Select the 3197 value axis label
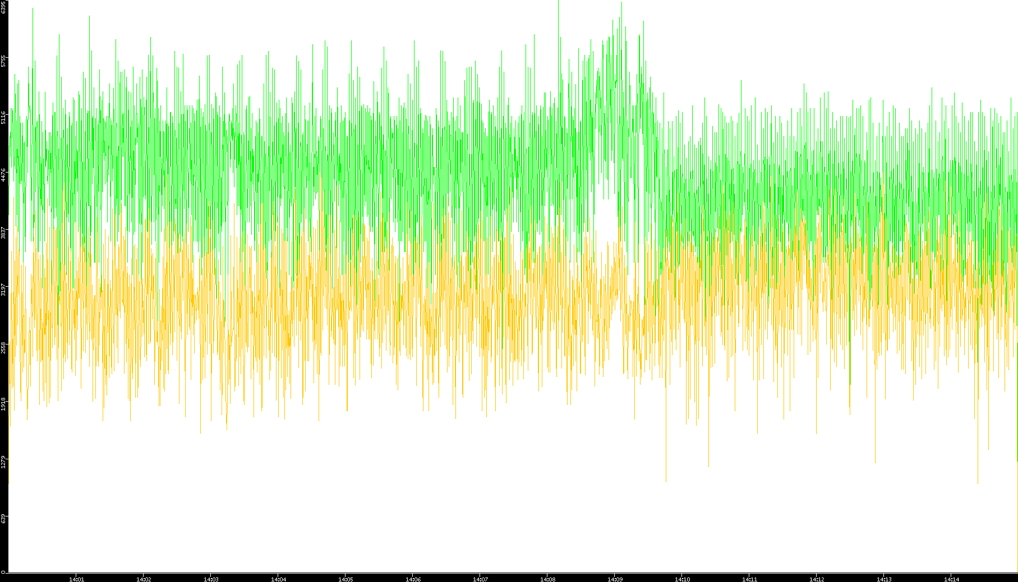This screenshot has width=1018, height=582. pyautogui.click(x=3, y=290)
